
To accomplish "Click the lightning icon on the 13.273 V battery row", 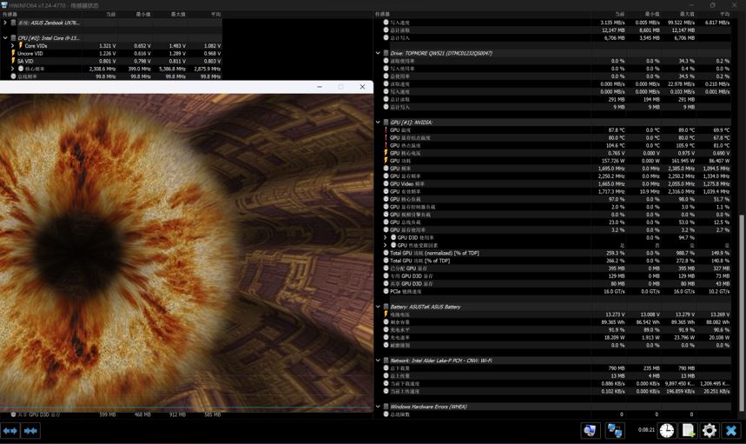I will pyautogui.click(x=386, y=314).
